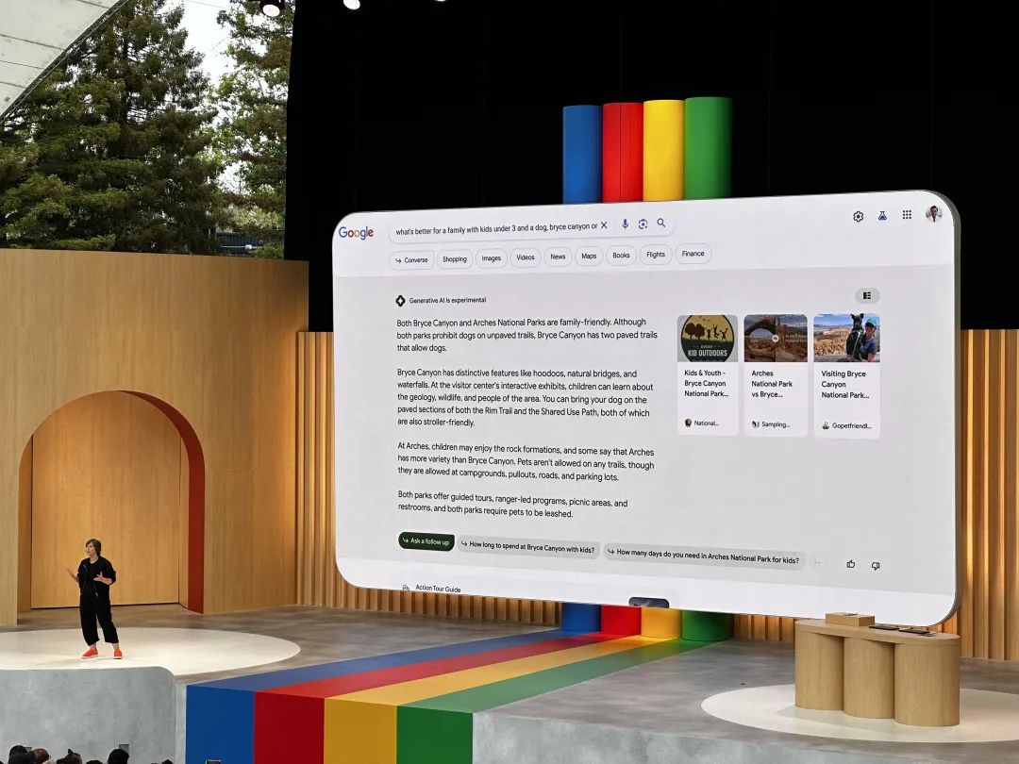Toggle the AI result layout view icon
1019x764 pixels.
(867, 295)
